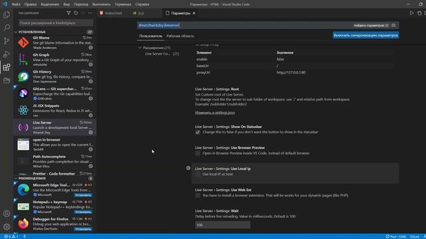Open the Выделение menu

50,5
